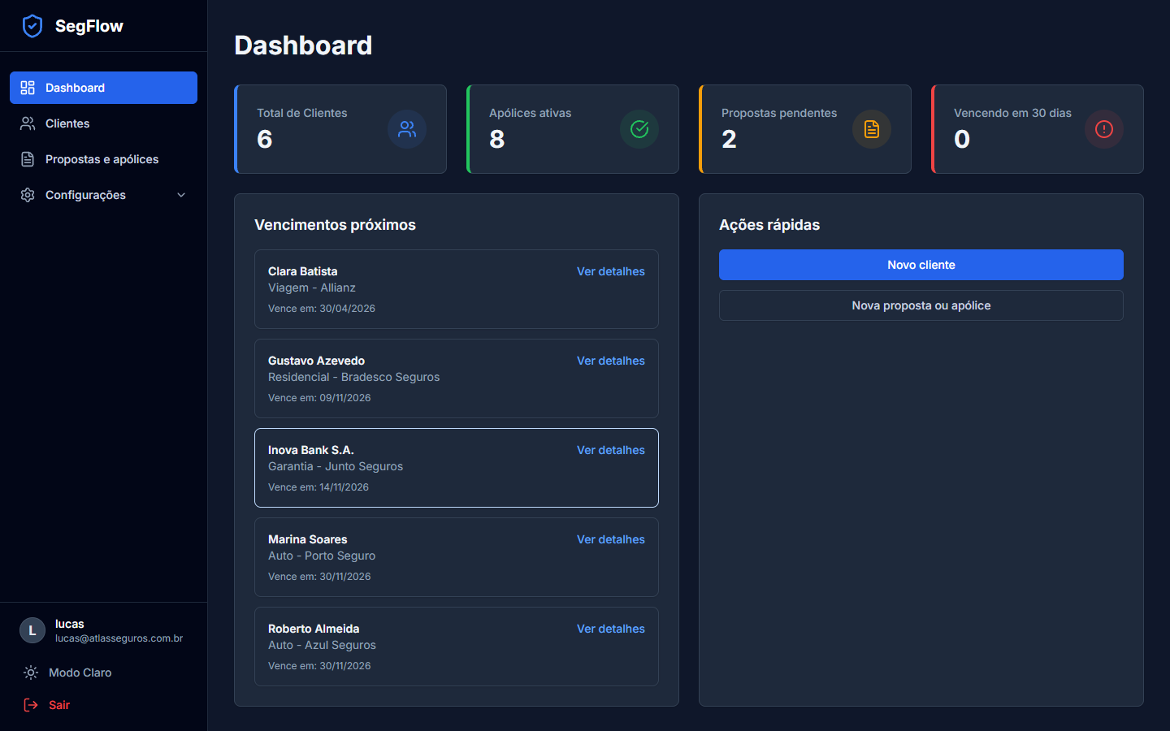Open Ver detalhes for Gustavo Azevedo

click(x=610, y=361)
